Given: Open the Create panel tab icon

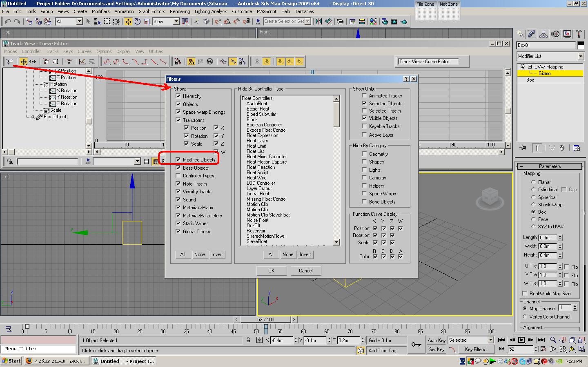Looking at the screenshot, I should pos(520,34).
